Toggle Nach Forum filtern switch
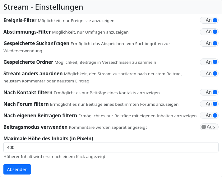Screen dimensions: 222x177 coord(209,104)
